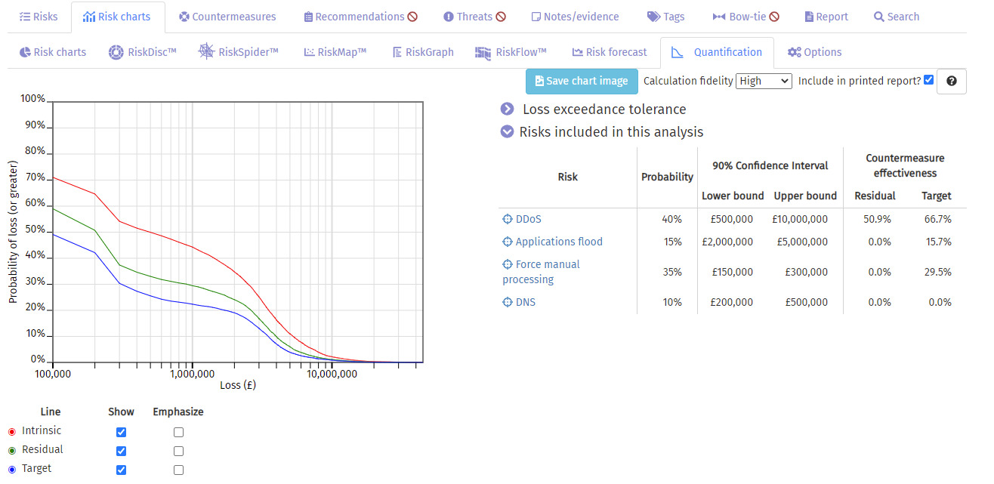This screenshot has height=484, width=994.
Task: Open the Options gear tab
Action: (x=814, y=52)
